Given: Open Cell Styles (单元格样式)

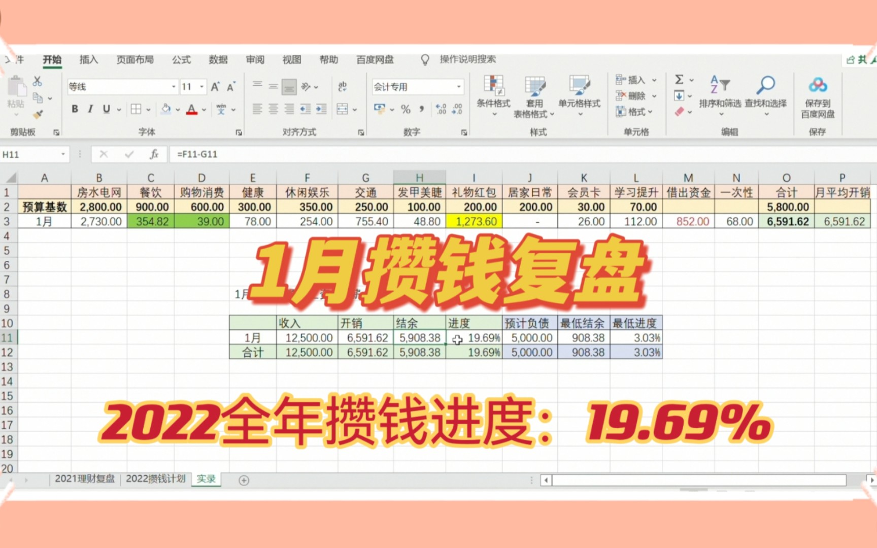Looking at the screenshot, I should (x=579, y=95).
